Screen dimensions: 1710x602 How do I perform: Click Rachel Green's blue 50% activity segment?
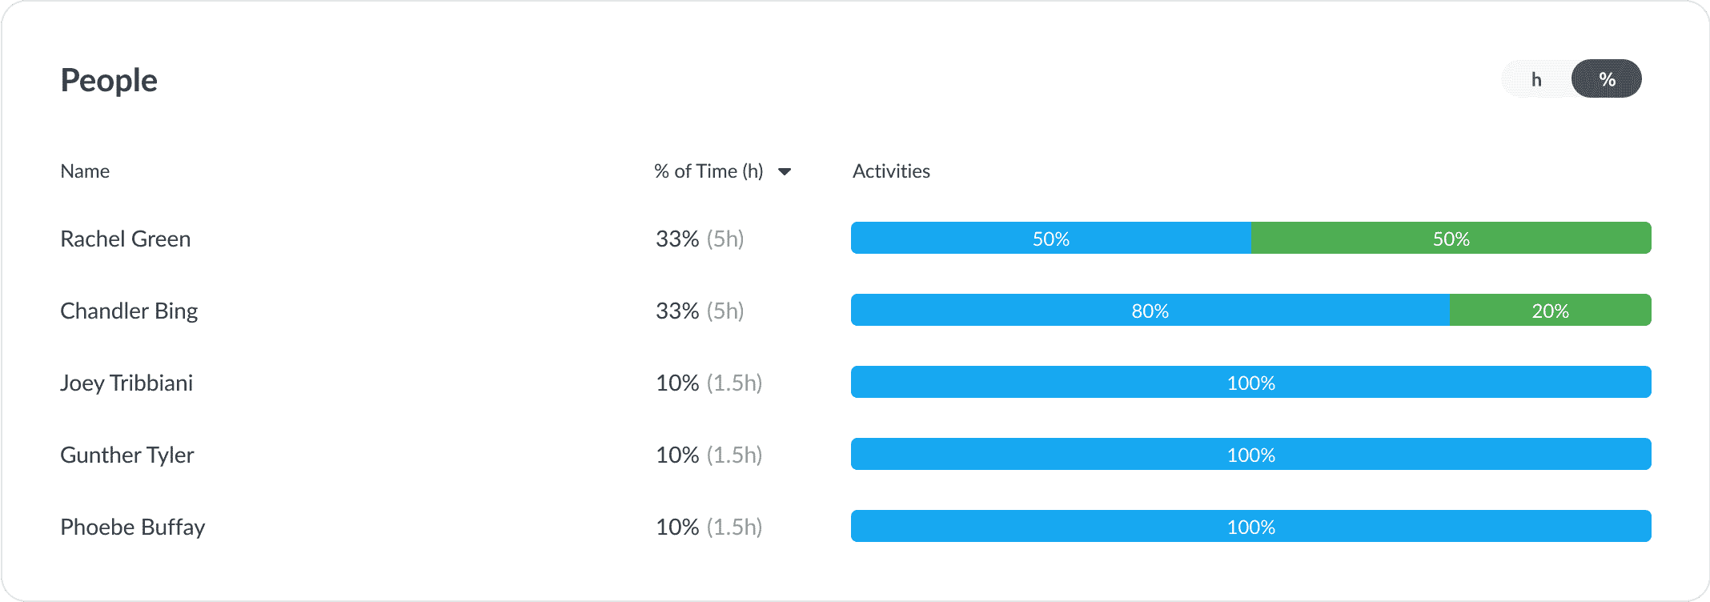(x=1050, y=239)
